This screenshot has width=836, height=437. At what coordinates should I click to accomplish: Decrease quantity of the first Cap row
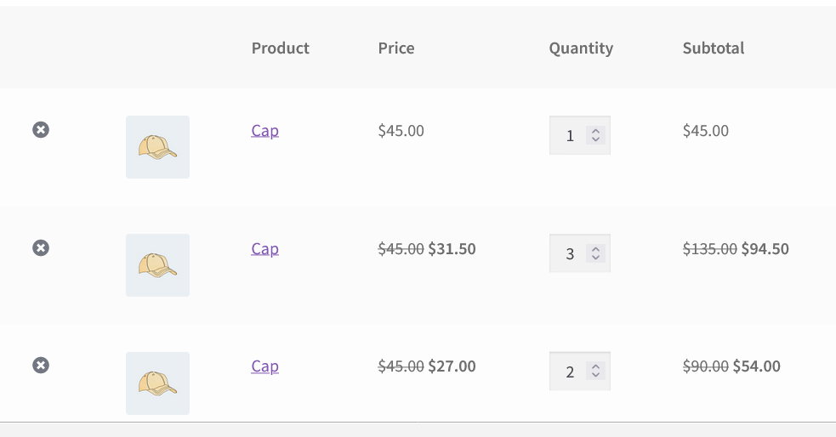click(x=595, y=139)
